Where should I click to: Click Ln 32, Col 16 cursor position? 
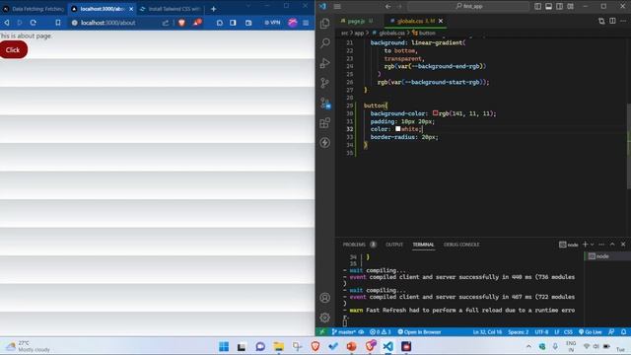pyautogui.click(x=487, y=332)
